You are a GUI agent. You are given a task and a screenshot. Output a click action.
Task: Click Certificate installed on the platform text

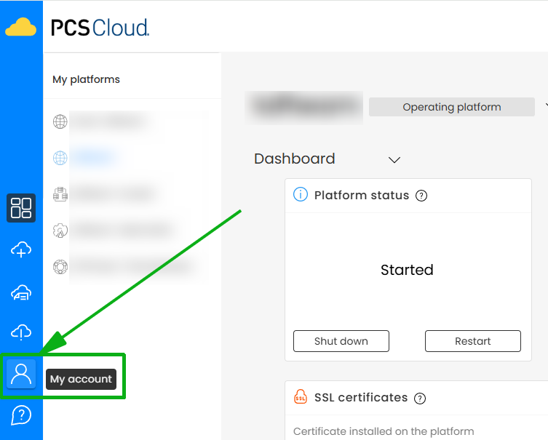384,431
